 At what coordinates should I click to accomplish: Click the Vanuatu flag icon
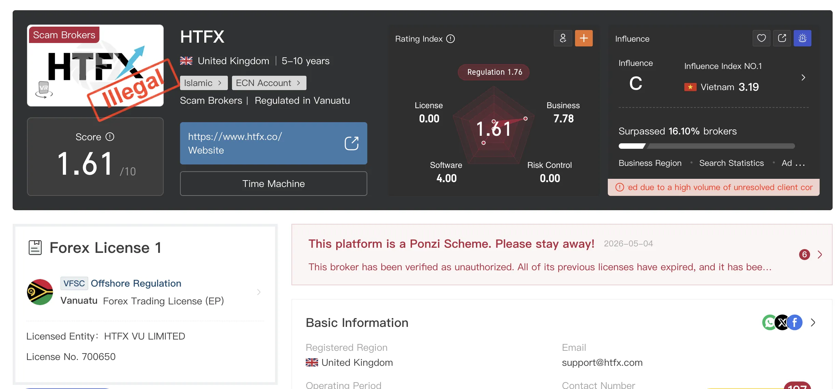[x=40, y=292]
